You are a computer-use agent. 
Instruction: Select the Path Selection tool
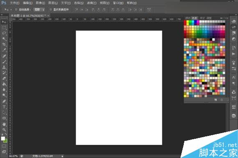[x=4, y=113]
